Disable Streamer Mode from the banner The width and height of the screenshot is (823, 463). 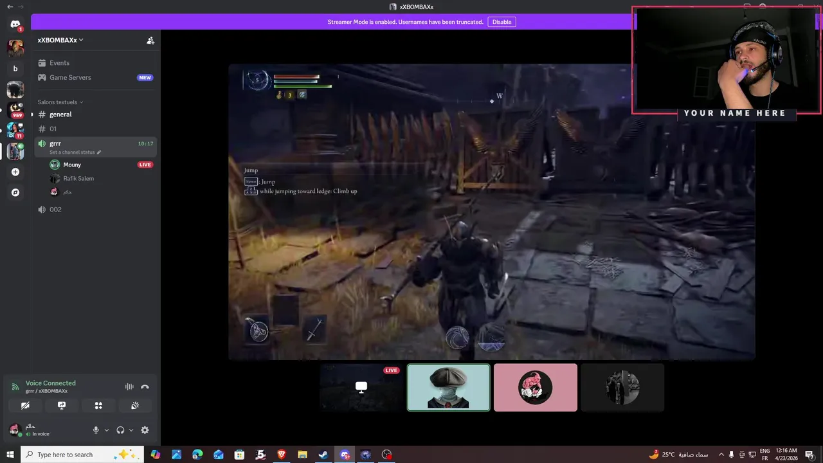click(x=502, y=22)
